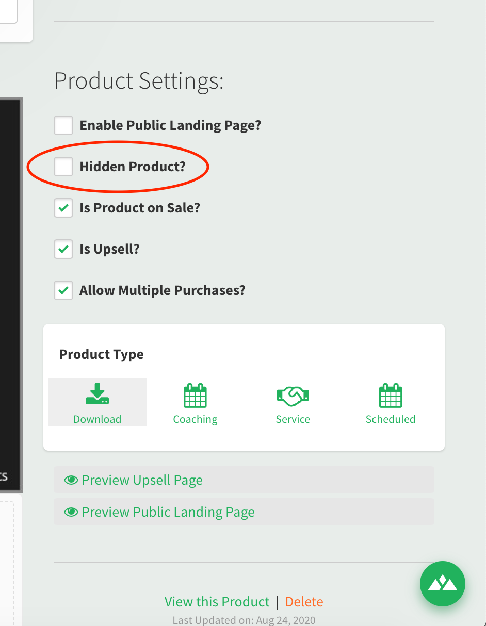Click the Download label text
The image size is (486, 626).
click(97, 419)
